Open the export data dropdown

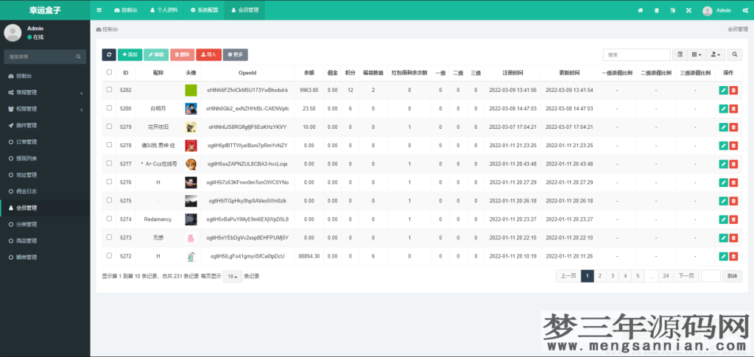coord(716,54)
